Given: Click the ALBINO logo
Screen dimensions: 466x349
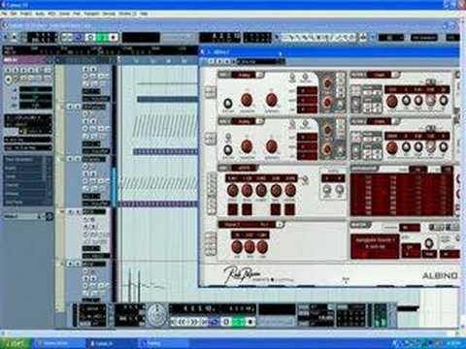Looking at the screenshot, I should [x=440, y=275].
